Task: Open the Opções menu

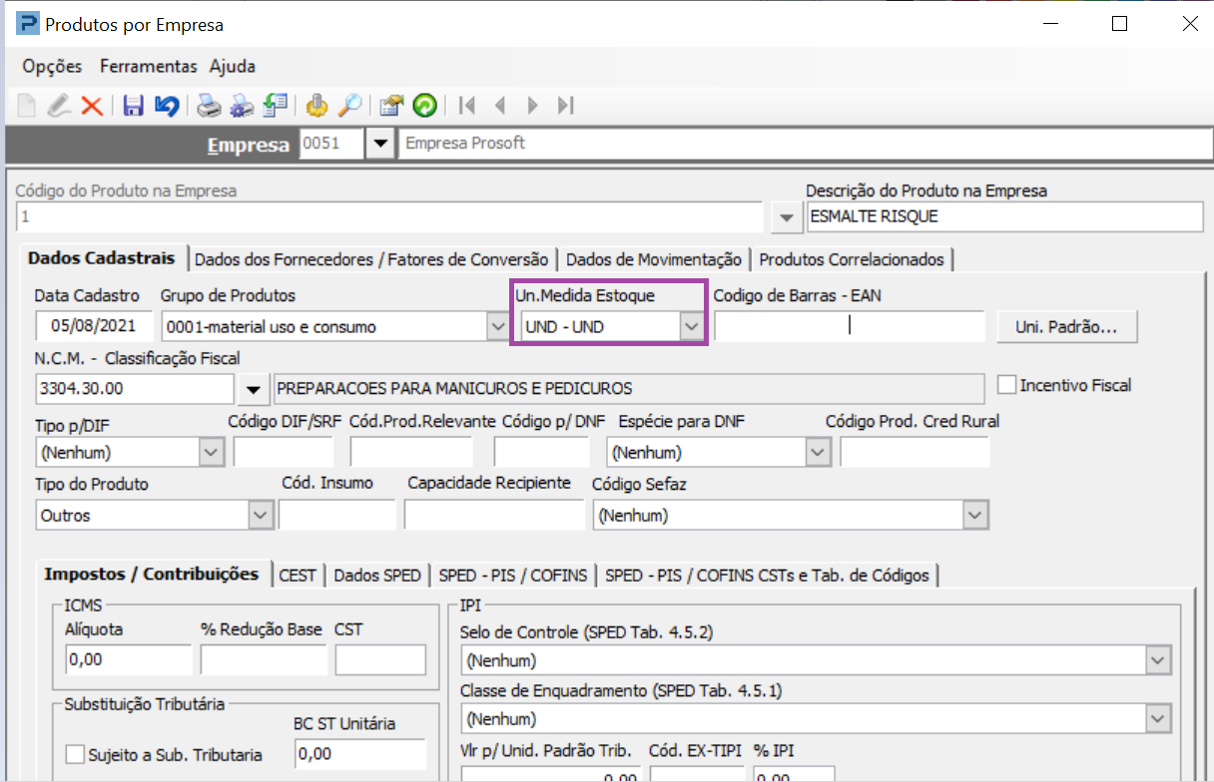Action: [52, 67]
